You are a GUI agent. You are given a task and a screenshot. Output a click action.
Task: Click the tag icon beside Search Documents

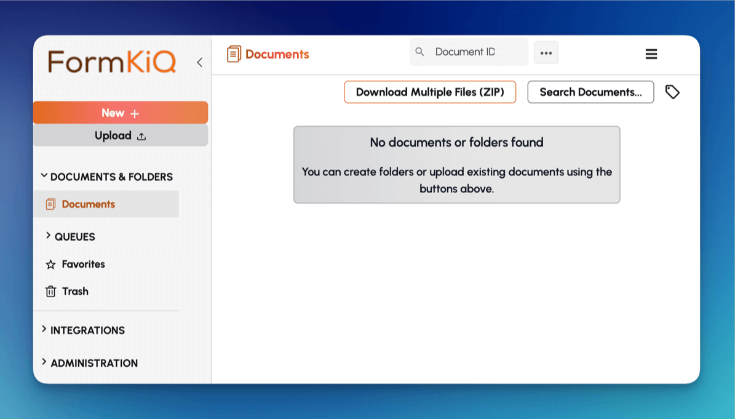coord(672,92)
